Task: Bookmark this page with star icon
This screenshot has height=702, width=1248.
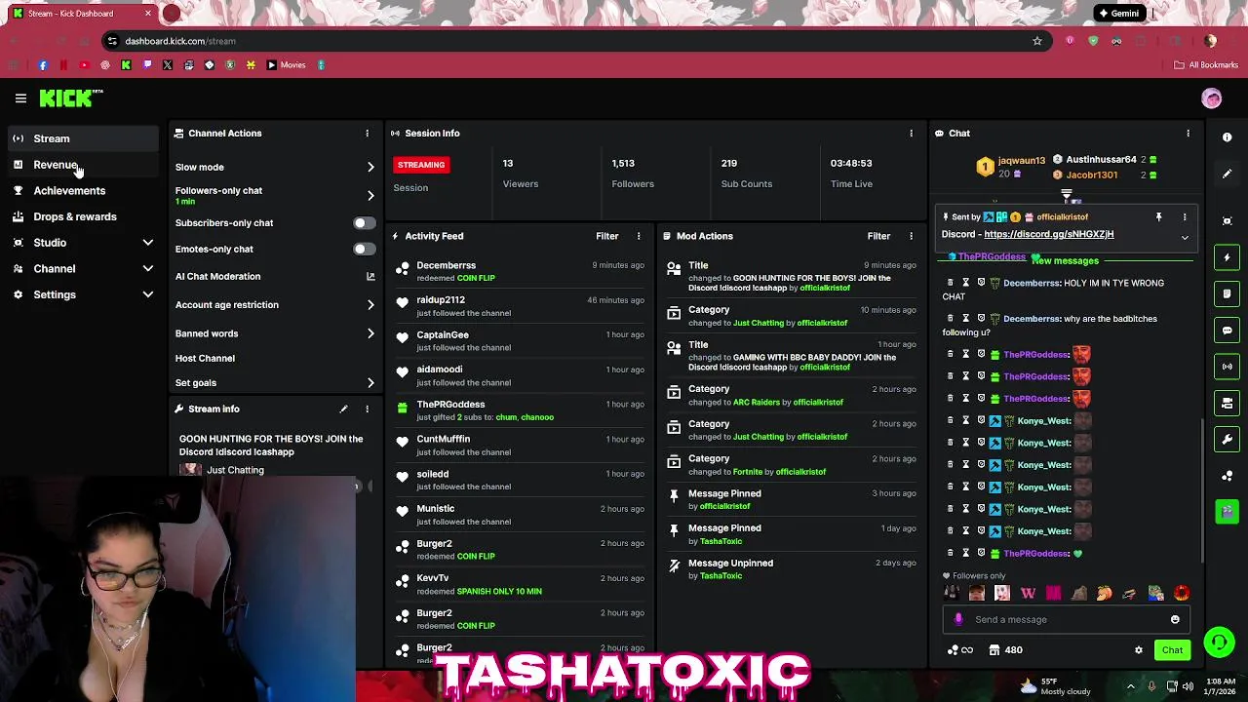Action: pos(1037,41)
